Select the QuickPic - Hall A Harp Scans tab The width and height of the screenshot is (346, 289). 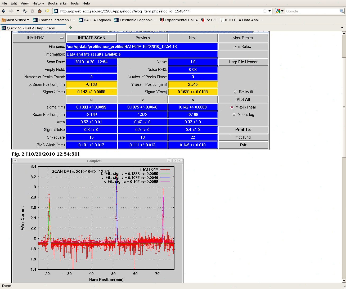(x=33, y=28)
